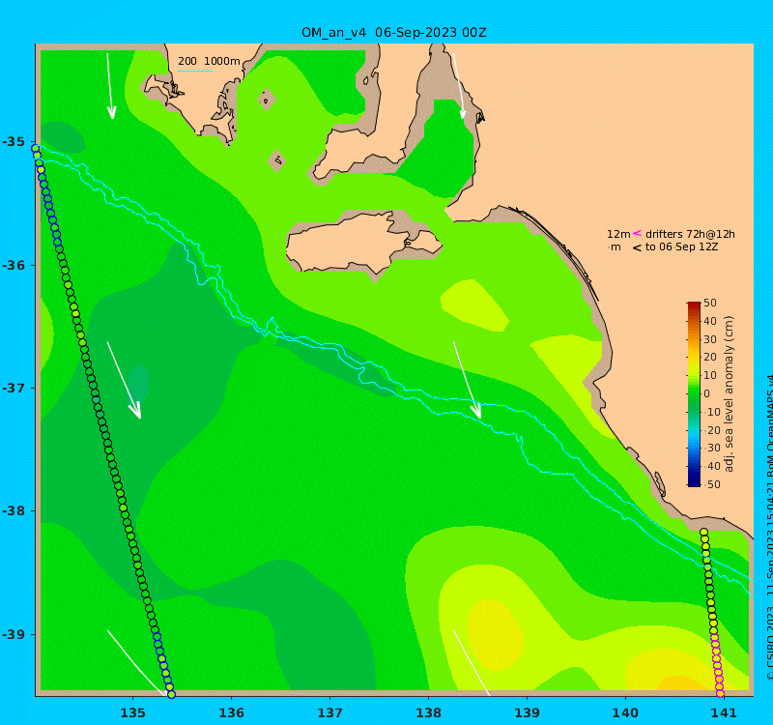This screenshot has width=773, height=725.
Task: Click the 'adj. sea level anomaly (cm)' colorbar label
Action: coord(729,394)
